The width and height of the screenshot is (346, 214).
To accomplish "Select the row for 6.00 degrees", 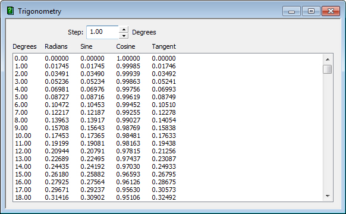I will coord(168,105).
